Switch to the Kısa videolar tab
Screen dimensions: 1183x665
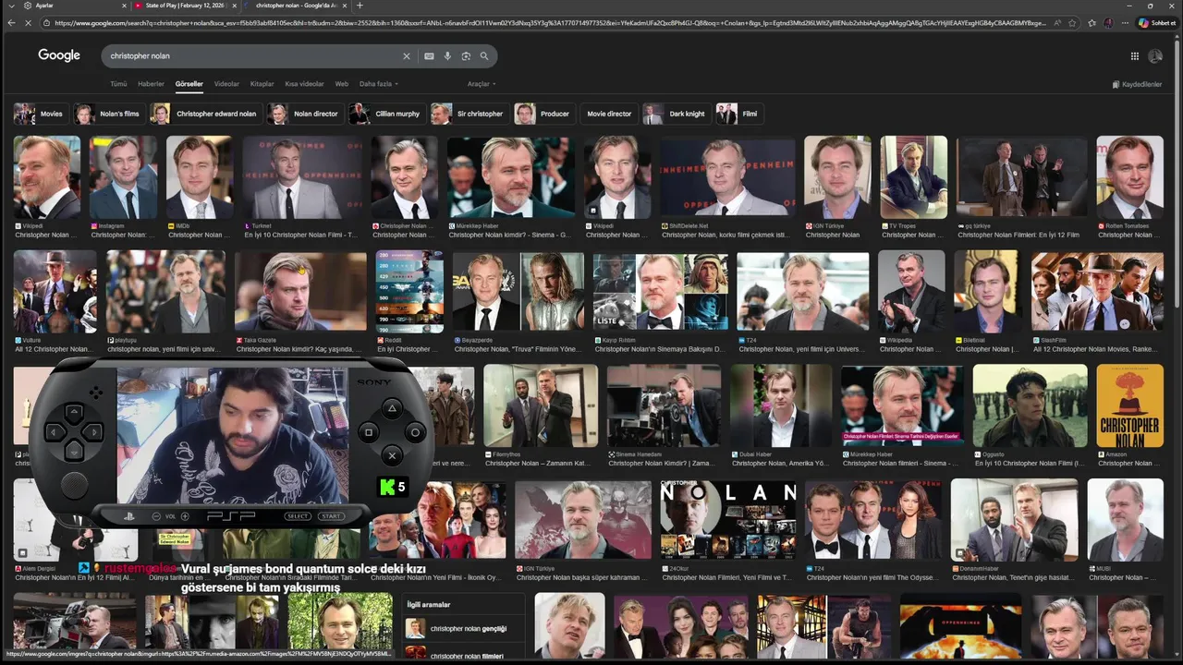[304, 84]
